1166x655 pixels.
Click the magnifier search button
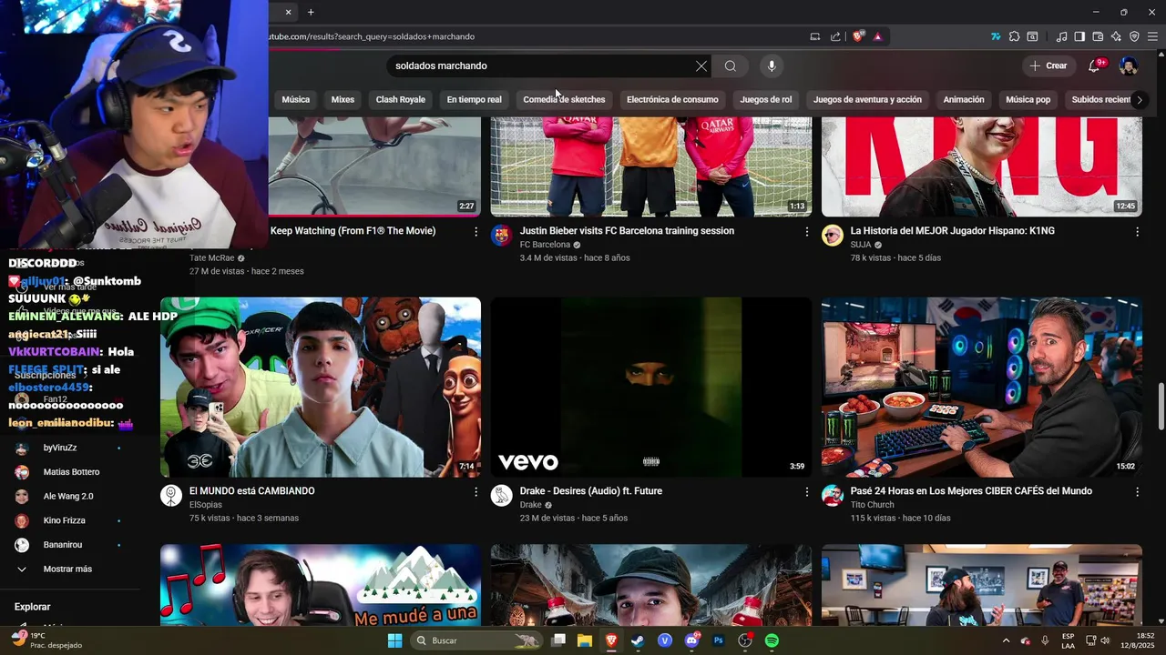click(731, 65)
